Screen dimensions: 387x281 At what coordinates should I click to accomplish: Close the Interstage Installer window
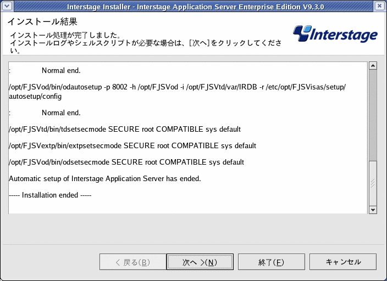(380, 6)
